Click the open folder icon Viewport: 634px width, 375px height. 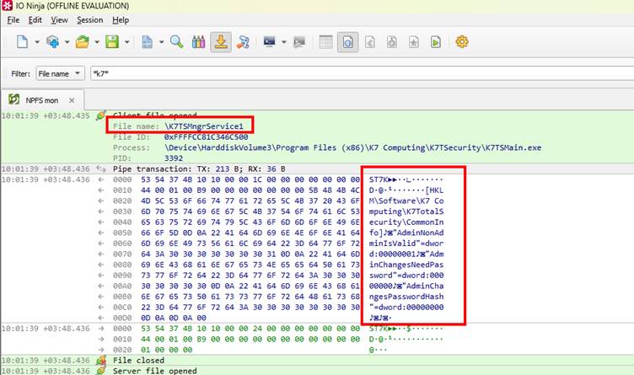[x=83, y=42]
